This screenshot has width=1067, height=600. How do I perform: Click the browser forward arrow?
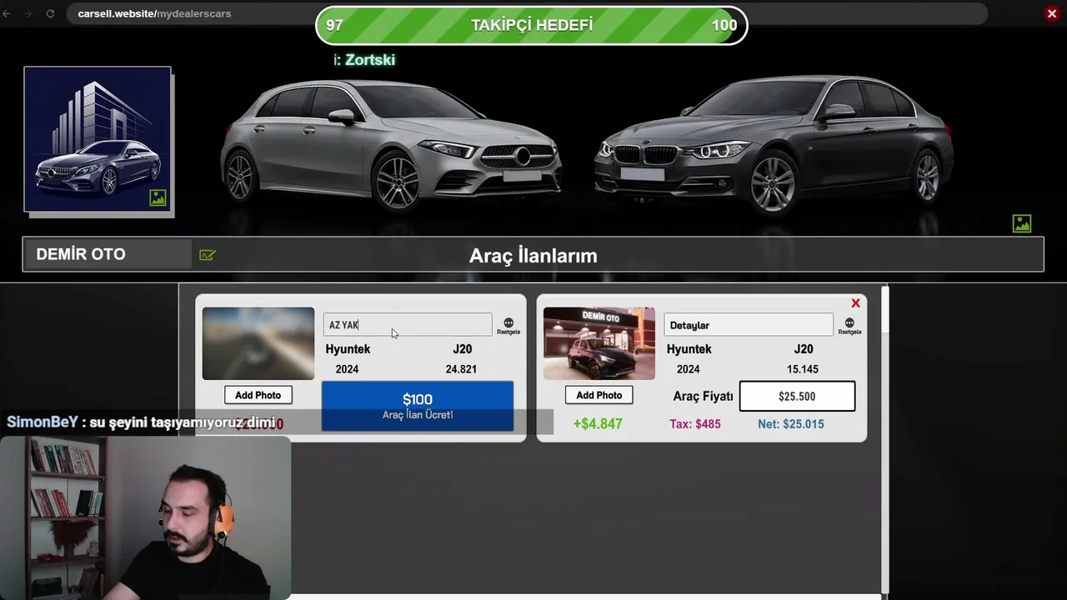pyautogui.click(x=28, y=13)
